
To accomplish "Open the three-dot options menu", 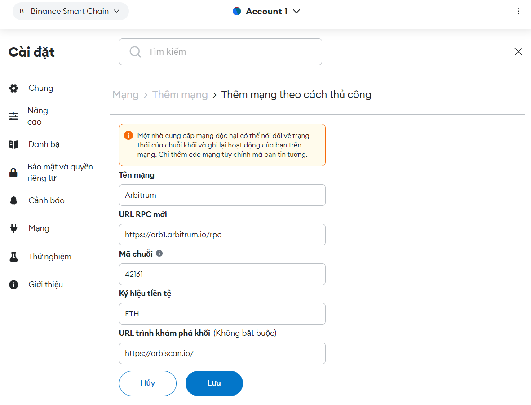I will tap(518, 12).
